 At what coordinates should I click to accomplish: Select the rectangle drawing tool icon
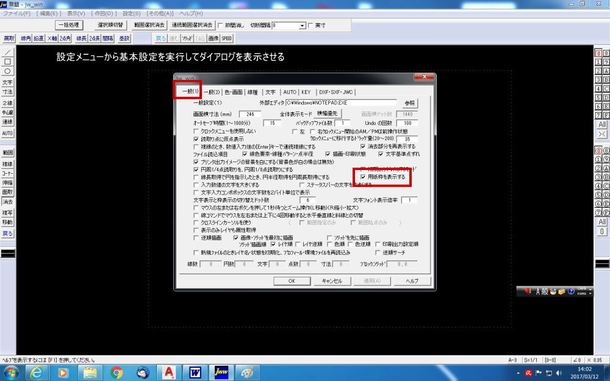click(x=7, y=62)
